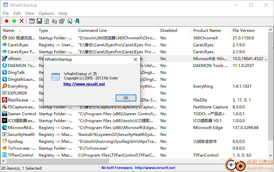274x172 pixels.
Task: Sort by the File Version column header
Action: 249,31
